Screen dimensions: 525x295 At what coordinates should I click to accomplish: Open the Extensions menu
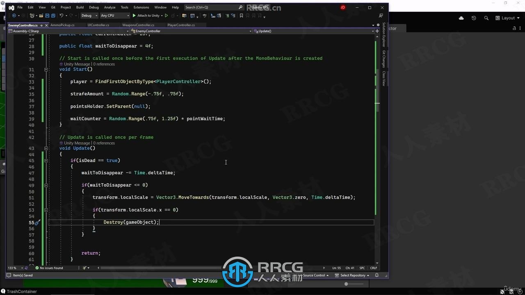[x=141, y=7]
